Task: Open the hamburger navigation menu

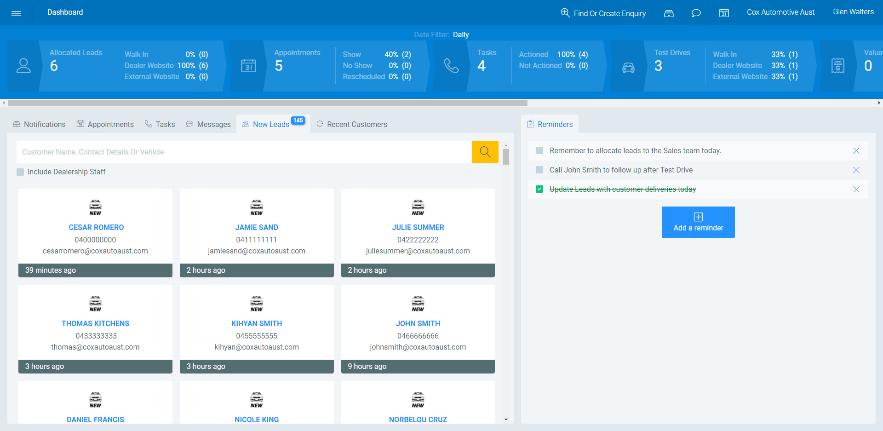Action: coord(16,13)
